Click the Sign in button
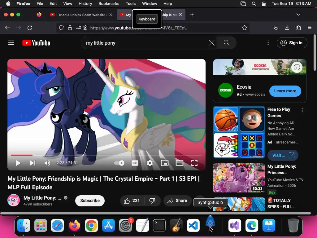The height and width of the screenshot is (238, 317). 292,43
